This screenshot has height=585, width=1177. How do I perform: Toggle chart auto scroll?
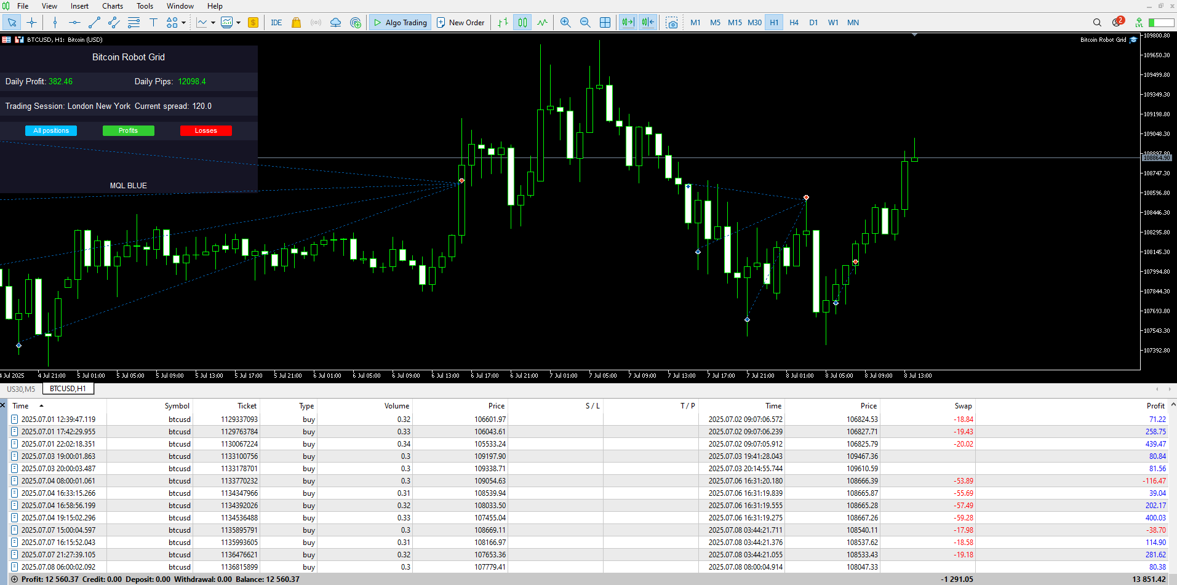coord(627,23)
